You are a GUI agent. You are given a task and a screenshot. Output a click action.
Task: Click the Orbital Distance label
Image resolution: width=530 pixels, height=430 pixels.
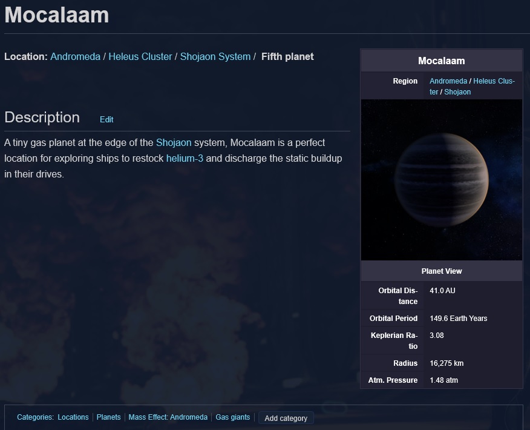398,296
